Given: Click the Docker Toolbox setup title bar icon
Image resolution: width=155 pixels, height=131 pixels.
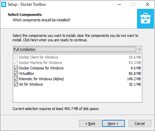Looking at the screenshot, I should tap(3, 4).
